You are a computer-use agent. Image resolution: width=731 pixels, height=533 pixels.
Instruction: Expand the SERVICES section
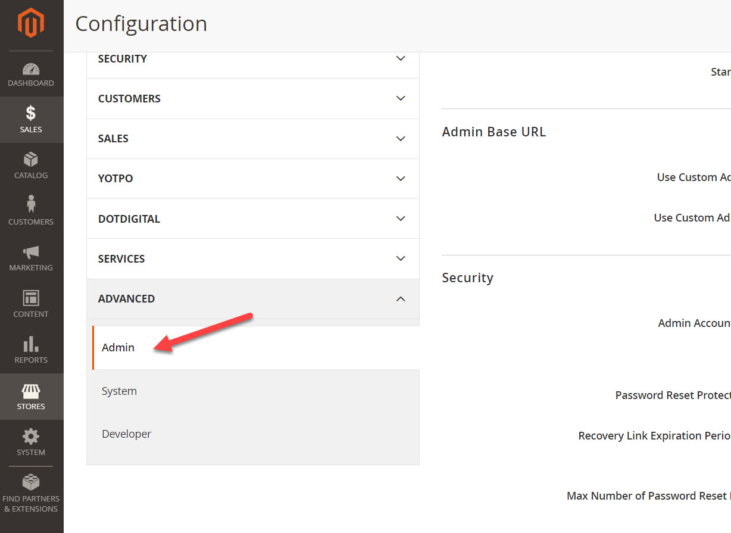(252, 258)
